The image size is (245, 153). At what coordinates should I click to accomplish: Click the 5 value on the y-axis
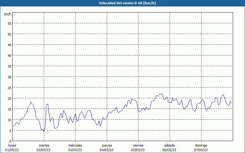[x=10, y=131]
